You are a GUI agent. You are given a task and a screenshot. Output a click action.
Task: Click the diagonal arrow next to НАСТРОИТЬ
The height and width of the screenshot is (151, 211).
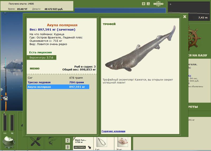89,147
